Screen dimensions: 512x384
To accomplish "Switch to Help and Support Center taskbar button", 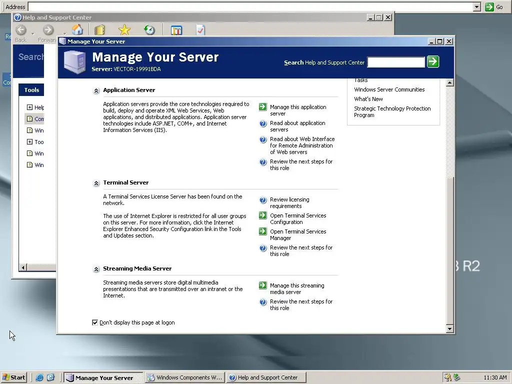I will coord(266,377).
